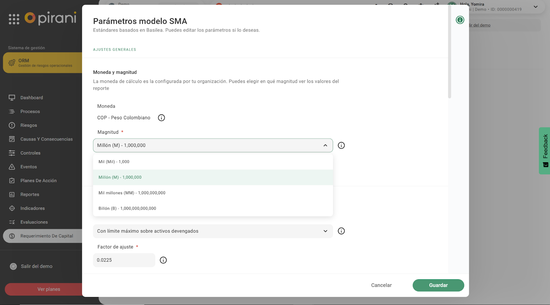Viewport: 550px width, 305px height.
Task: Collapse the Magnitud dropdown
Action: (325, 145)
